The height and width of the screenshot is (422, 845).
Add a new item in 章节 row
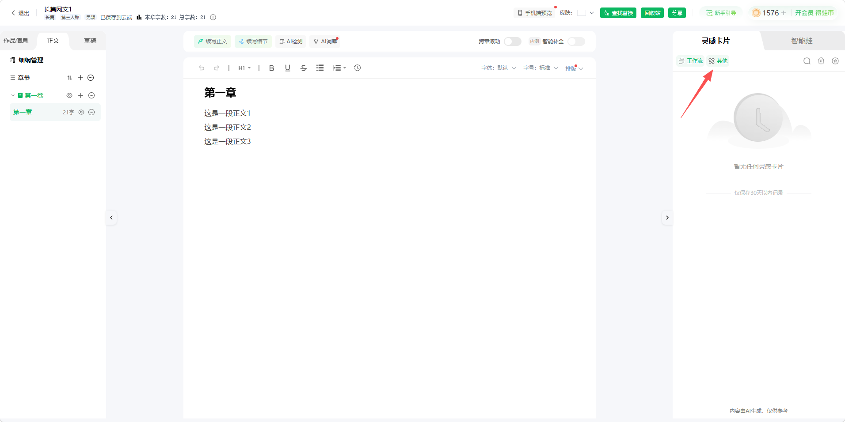coord(80,78)
